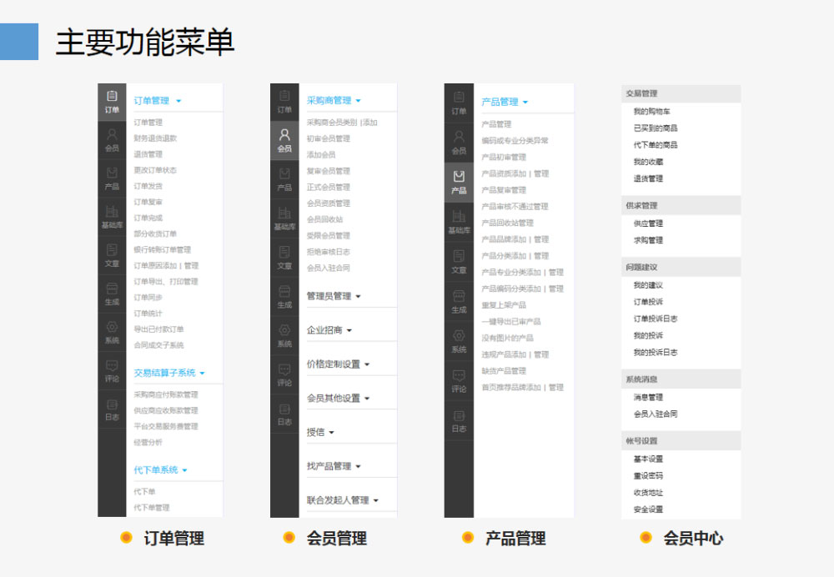This screenshot has width=834, height=577.
Task: Click 订单 icon in 采购商管理 panel sidebar
Action: (x=284, y=102)
